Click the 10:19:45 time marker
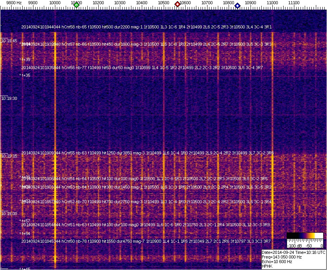The height and width of the screenshot is (270, 327). click(9, 41)
